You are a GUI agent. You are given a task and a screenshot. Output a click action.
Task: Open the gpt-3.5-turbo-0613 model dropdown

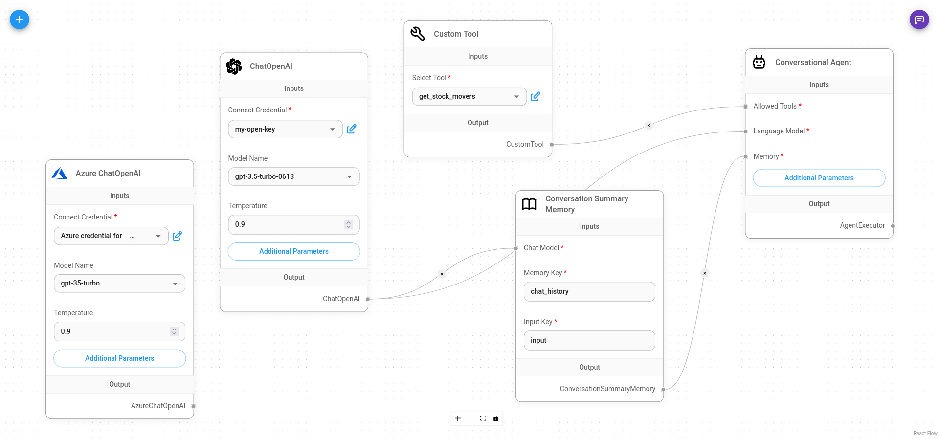(x=294, y=176)
